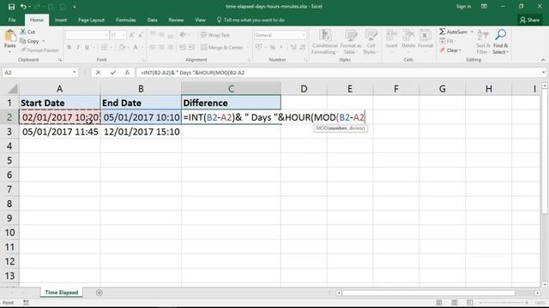Select row 3 header
This screenshot has height=308, width=549.
click(x=9, y=132)
